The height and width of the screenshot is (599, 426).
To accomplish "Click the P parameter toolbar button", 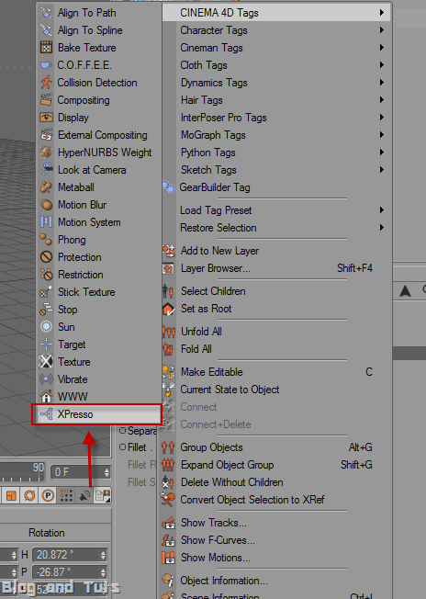I will pos(48,495).
